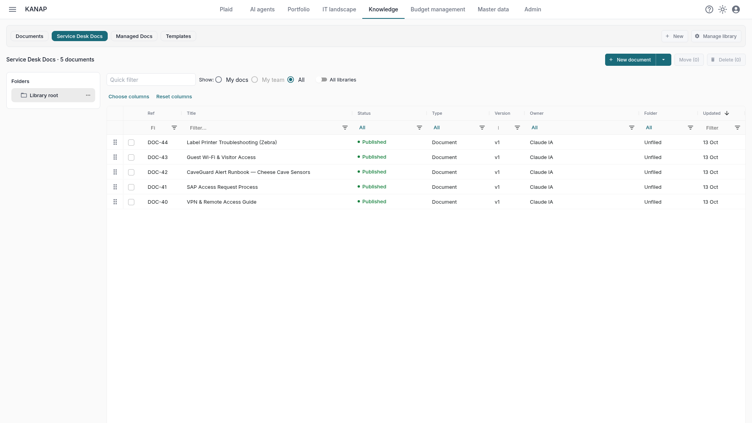
Task: Click the Updated sort descending arrow
Action: point(727,113)
